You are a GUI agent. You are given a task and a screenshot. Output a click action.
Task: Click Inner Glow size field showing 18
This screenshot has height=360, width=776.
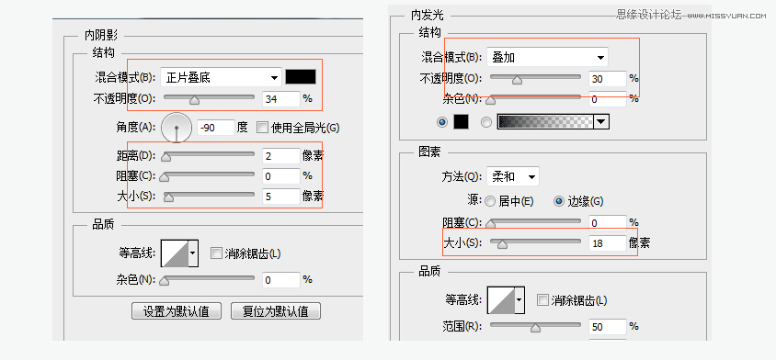(x=608, y=243)
